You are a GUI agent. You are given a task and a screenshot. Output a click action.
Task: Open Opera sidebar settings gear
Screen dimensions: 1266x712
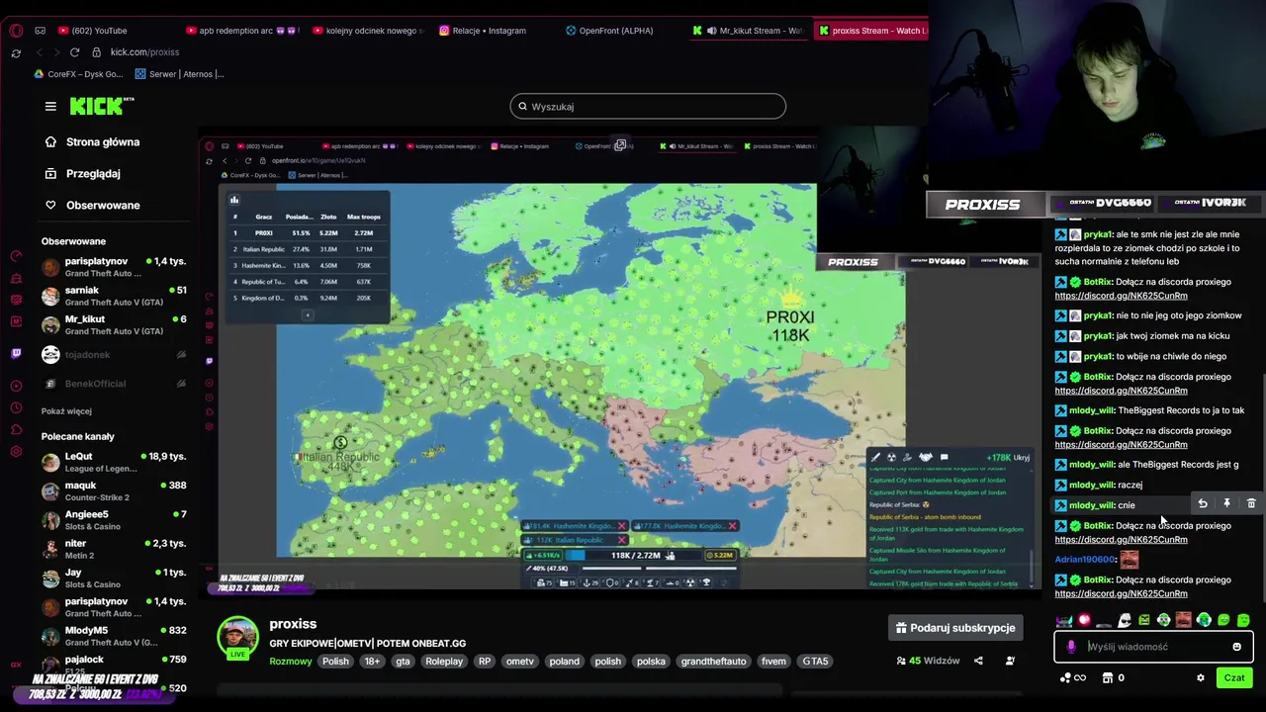[x=16, y=452]
